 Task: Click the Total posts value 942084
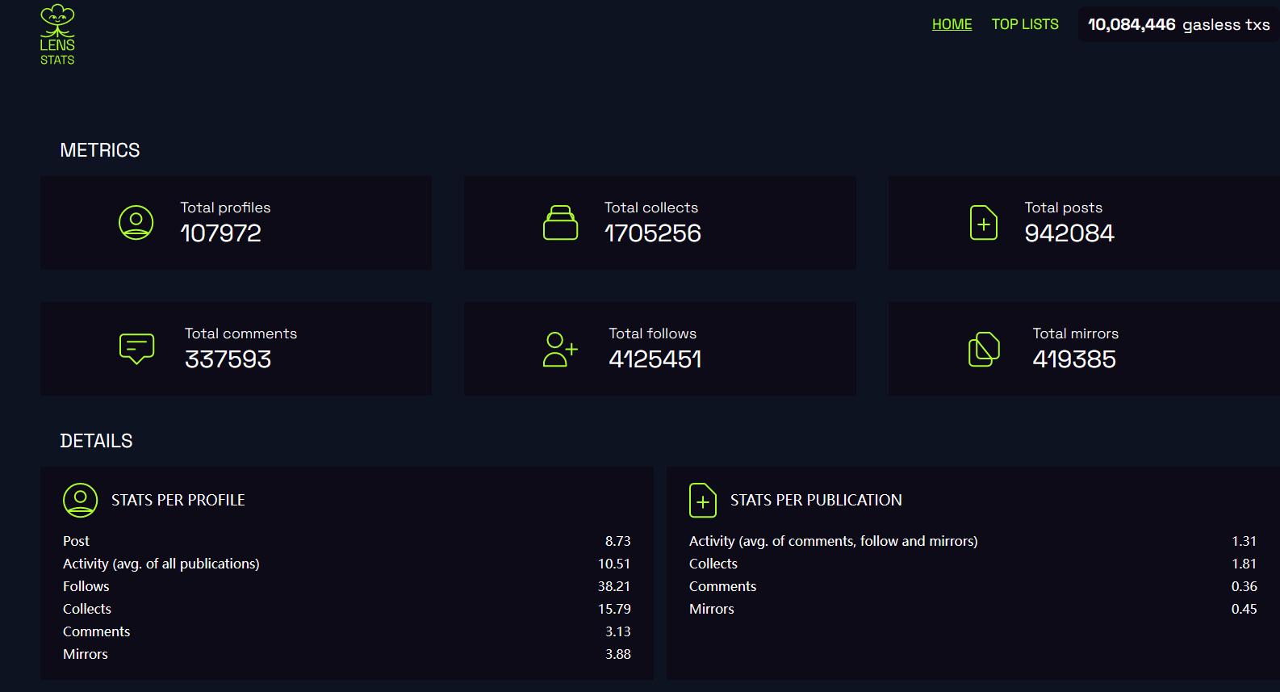click(1069, 233)
